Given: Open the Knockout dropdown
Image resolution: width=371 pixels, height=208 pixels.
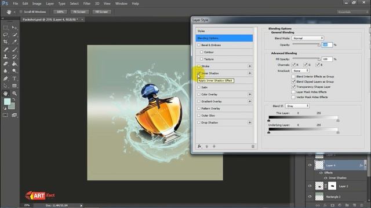Looking at the screenshot, I should pyautogui.click(x=300, y=70).
